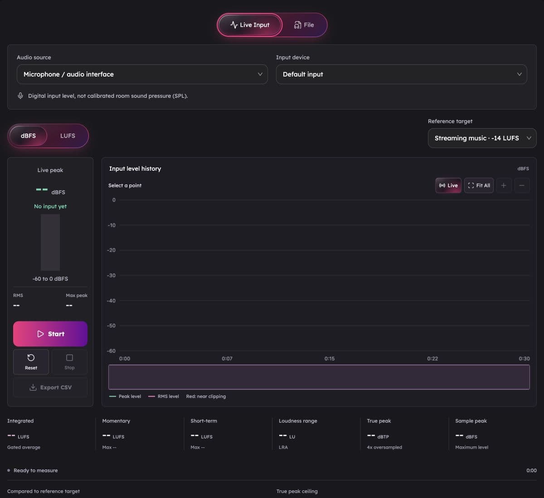The height and width of the screenshot is (498, 544).
Task: Zoom out with the minus icon
Action: pyautogui.click(x=522, y=186)
